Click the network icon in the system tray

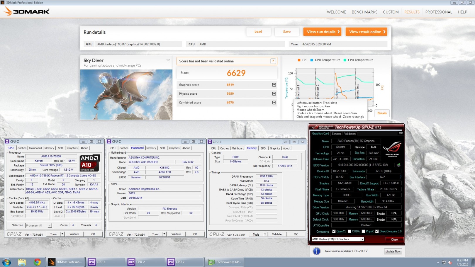coord(444,262)
